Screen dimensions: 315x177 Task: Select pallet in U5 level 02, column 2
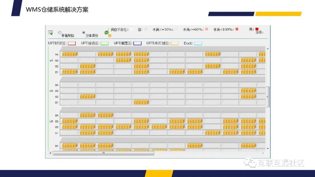pos(87,96)
